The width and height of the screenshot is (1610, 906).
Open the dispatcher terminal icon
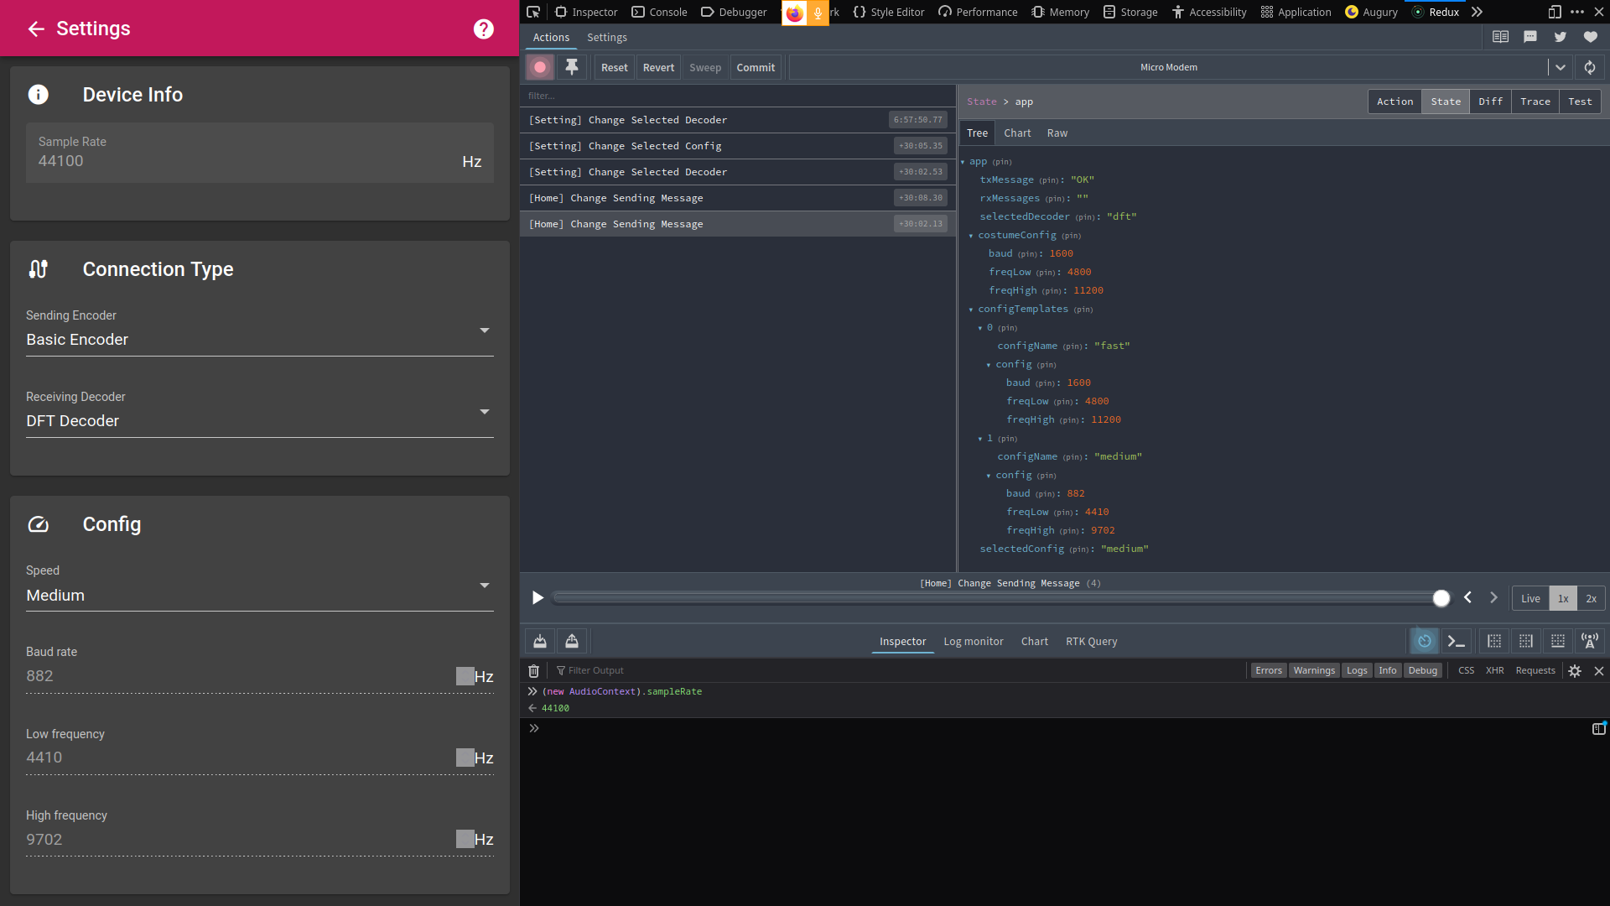pos(1457,641)
